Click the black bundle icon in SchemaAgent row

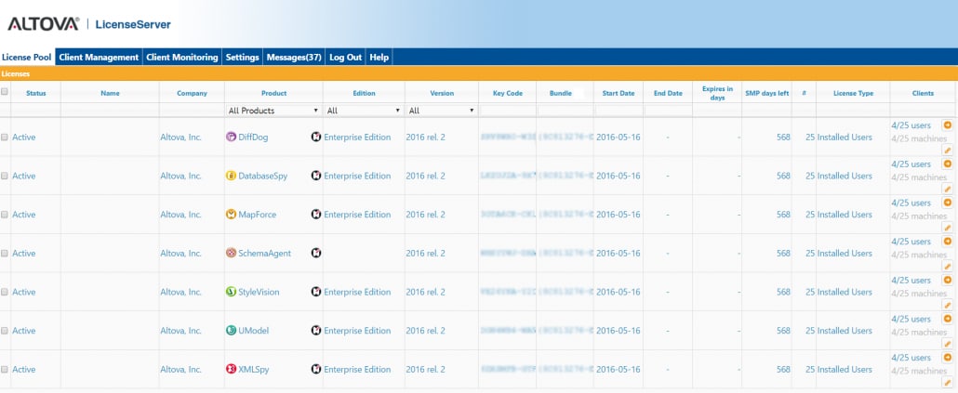click(316, 253)
